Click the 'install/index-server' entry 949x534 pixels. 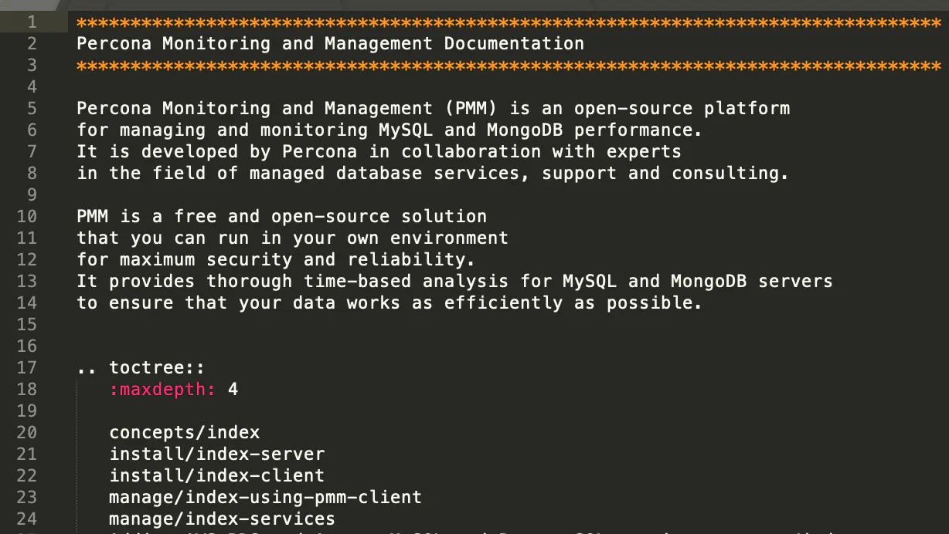216,454
